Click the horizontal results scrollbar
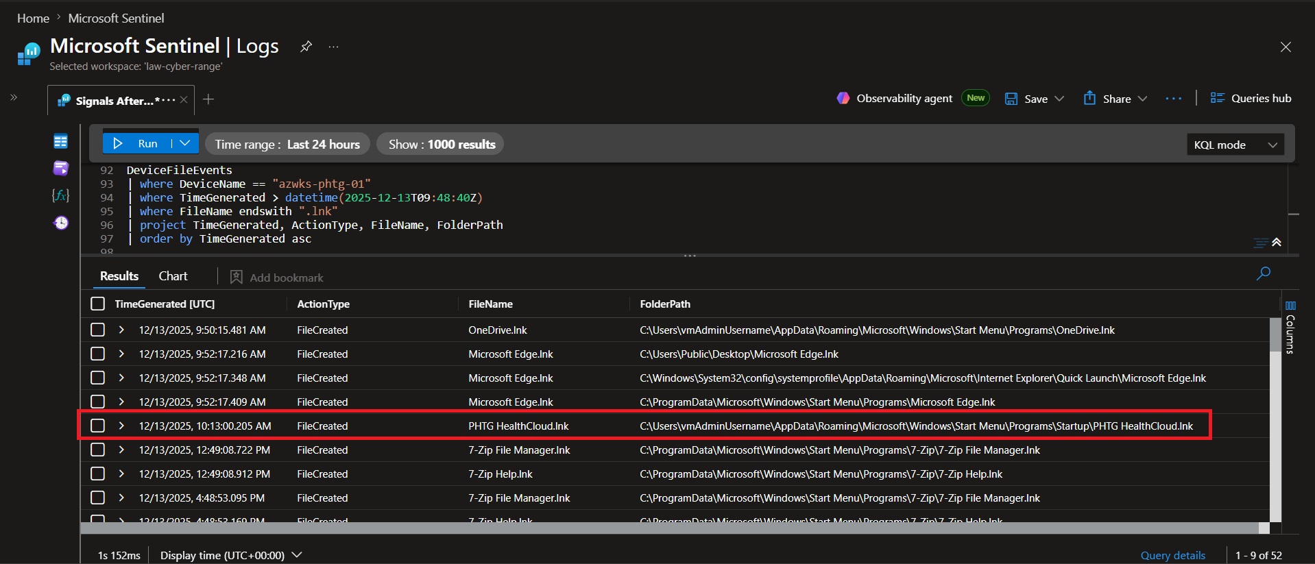Screen dimensions: 1315x564 [669, 528]
